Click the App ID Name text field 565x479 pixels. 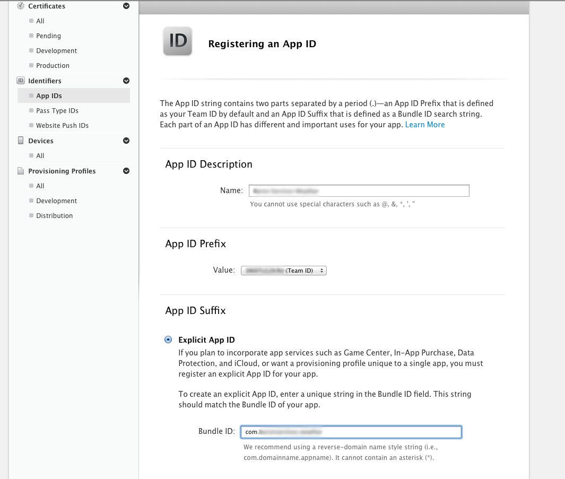click(359, 190)
